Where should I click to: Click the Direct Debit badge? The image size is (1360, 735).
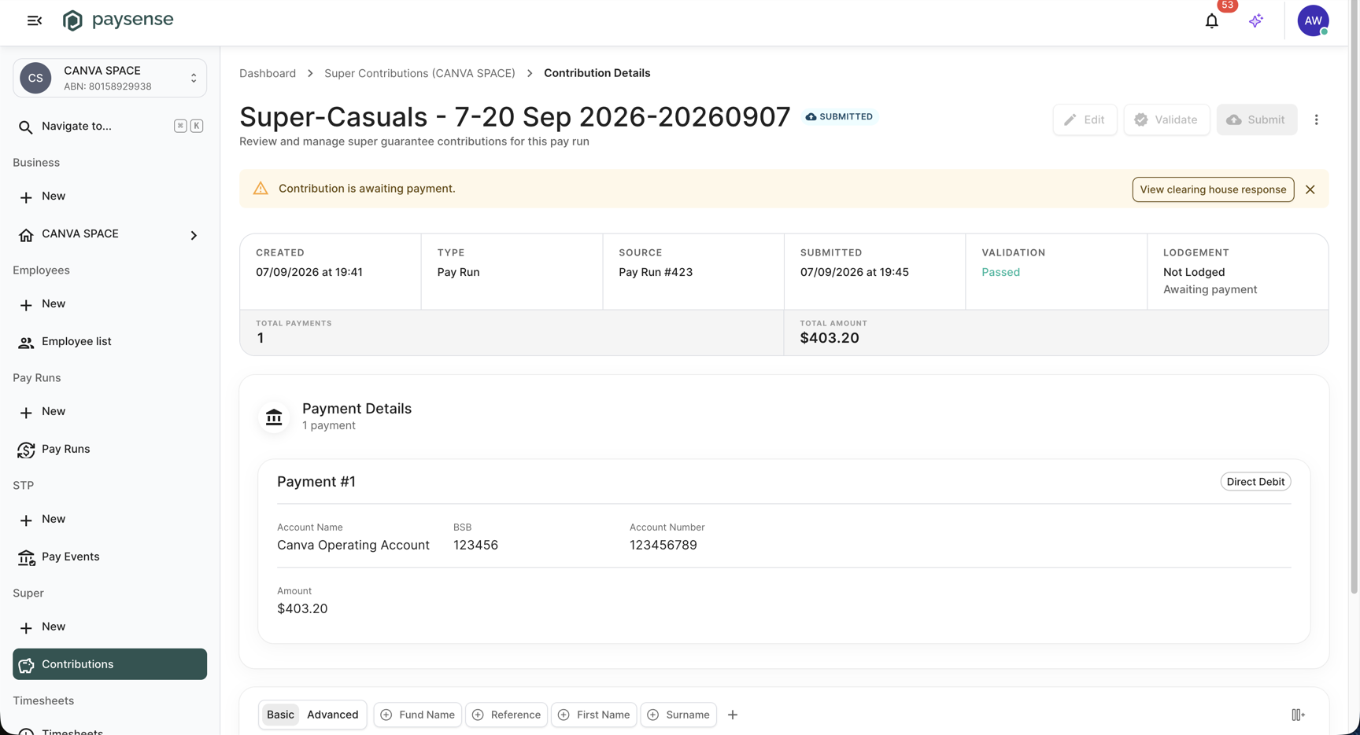click(1255, 482)
